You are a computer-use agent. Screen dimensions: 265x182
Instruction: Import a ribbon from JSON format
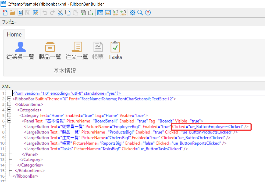coord(123,12)
